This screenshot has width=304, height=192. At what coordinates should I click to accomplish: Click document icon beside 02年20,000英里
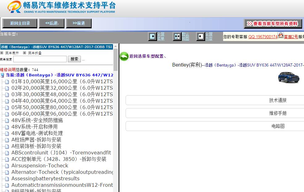click(x=7, y=88)
